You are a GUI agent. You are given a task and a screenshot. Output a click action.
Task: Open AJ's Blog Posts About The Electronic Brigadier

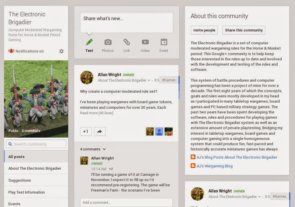(x=237, y=157)
